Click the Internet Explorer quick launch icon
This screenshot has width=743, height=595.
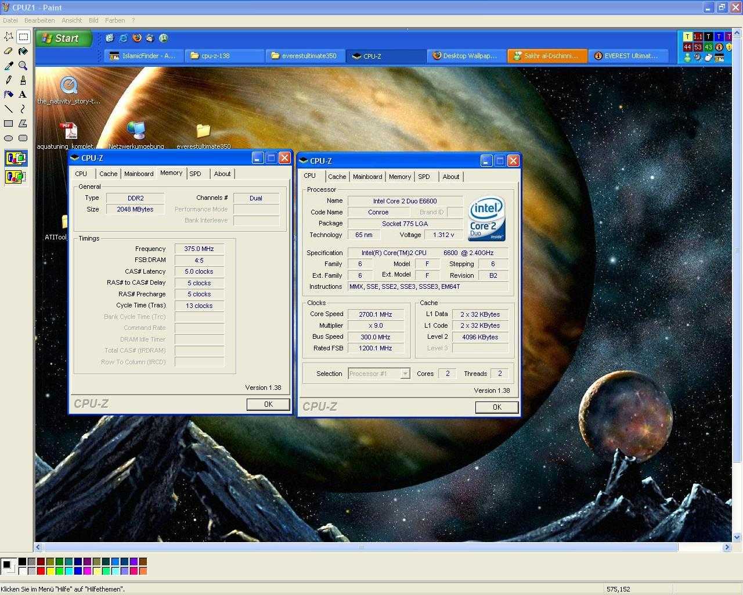123,38
